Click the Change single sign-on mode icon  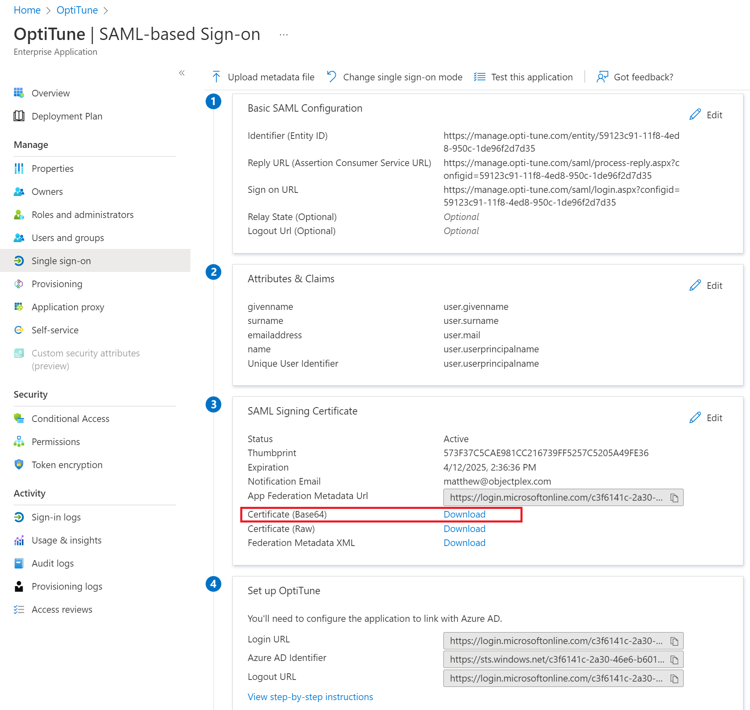pyautogui.click(x=332, y=77)
